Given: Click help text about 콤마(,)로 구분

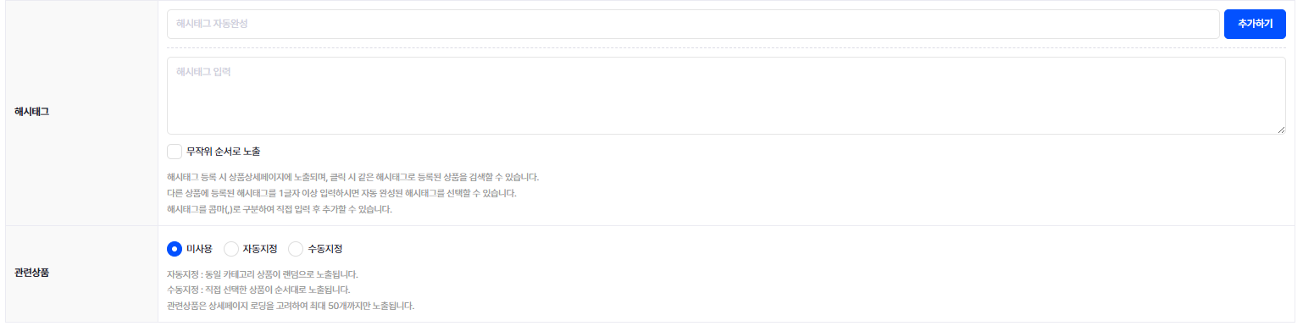Looking at the screenshot, I should click(280, 209).
